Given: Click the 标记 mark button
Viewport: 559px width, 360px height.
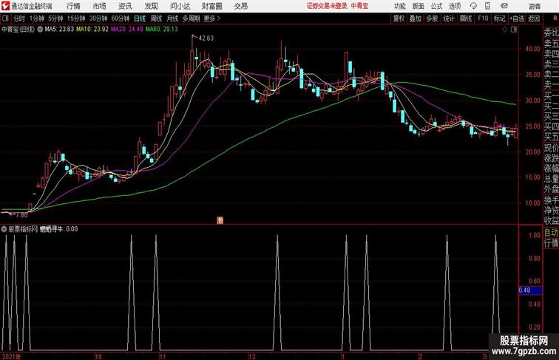Looking at the screenshot, I should [x=499, y=18].
